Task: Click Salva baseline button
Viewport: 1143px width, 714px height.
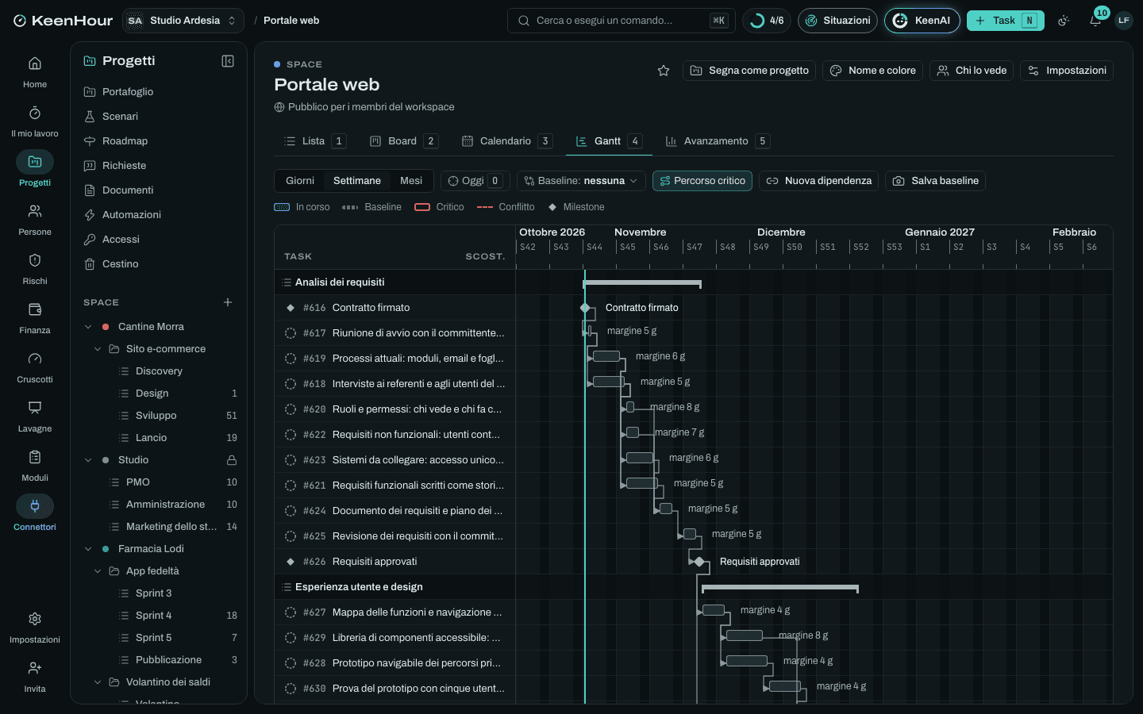Action: coord(935,181)
